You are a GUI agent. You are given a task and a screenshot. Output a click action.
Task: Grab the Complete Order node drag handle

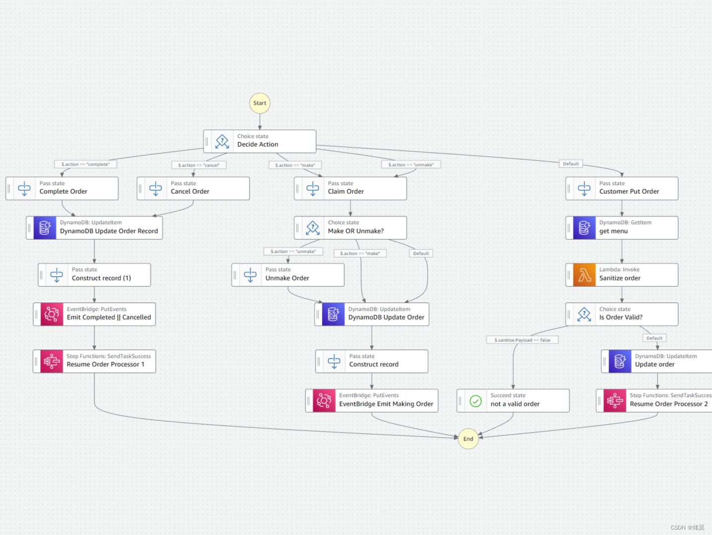9,188
